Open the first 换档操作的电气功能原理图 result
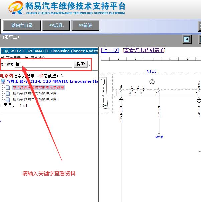Viewport: 201px width, 202px height. (x=35, y=94)
